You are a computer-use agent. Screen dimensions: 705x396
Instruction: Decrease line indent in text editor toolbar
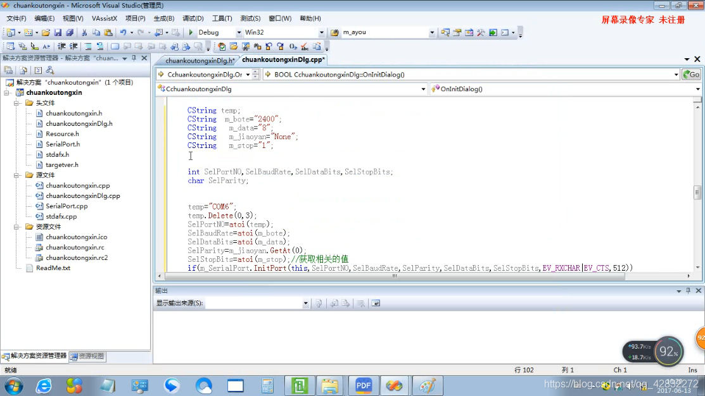point(61,46)
